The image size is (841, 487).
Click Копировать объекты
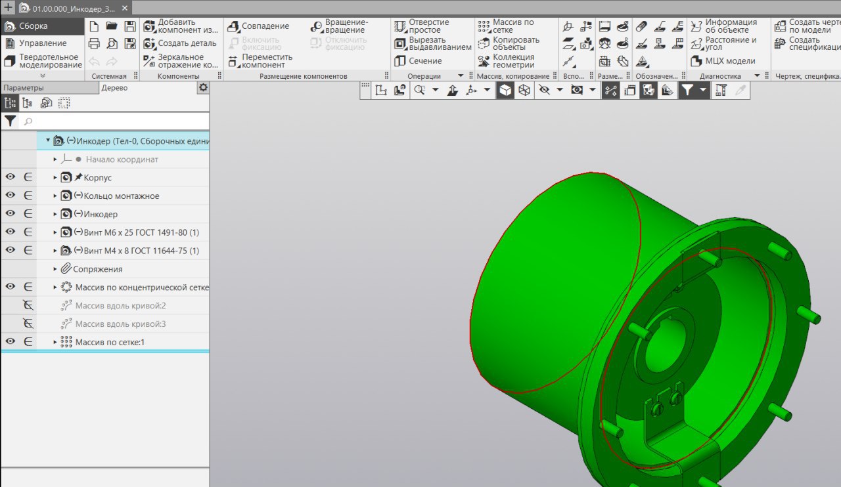(x=509, y=43)
